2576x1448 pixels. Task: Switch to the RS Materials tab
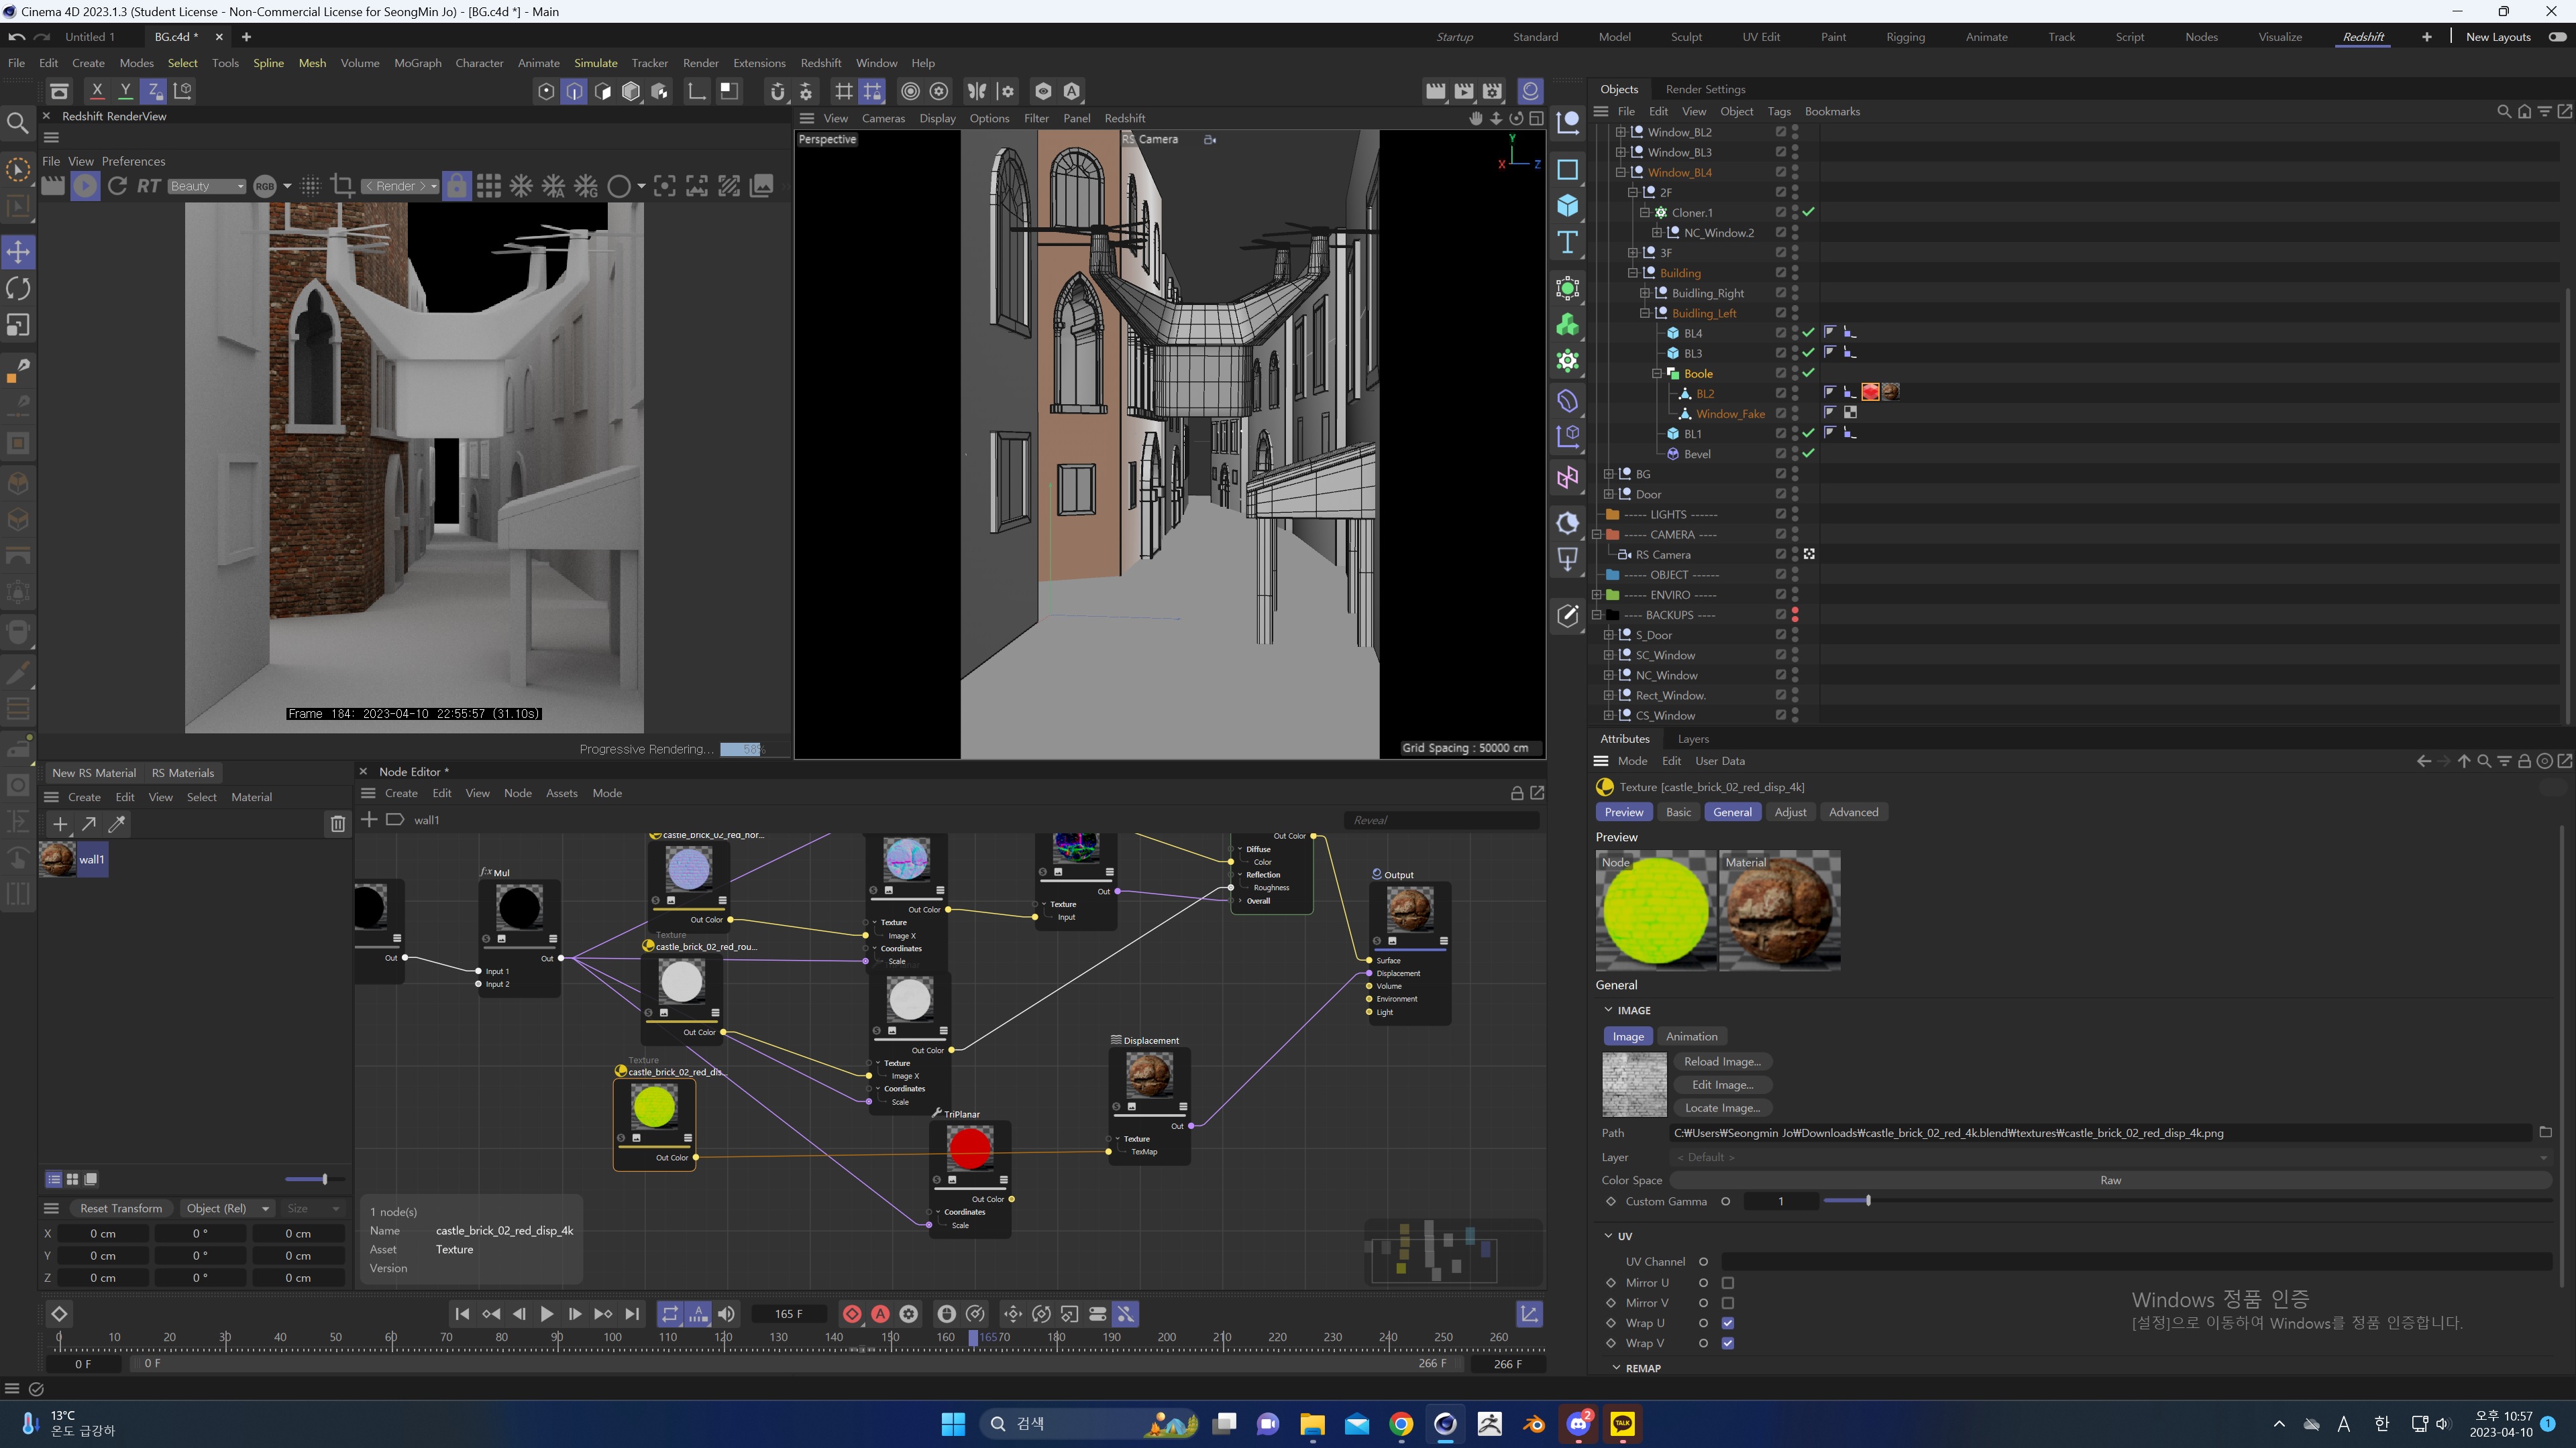[183, 772]
